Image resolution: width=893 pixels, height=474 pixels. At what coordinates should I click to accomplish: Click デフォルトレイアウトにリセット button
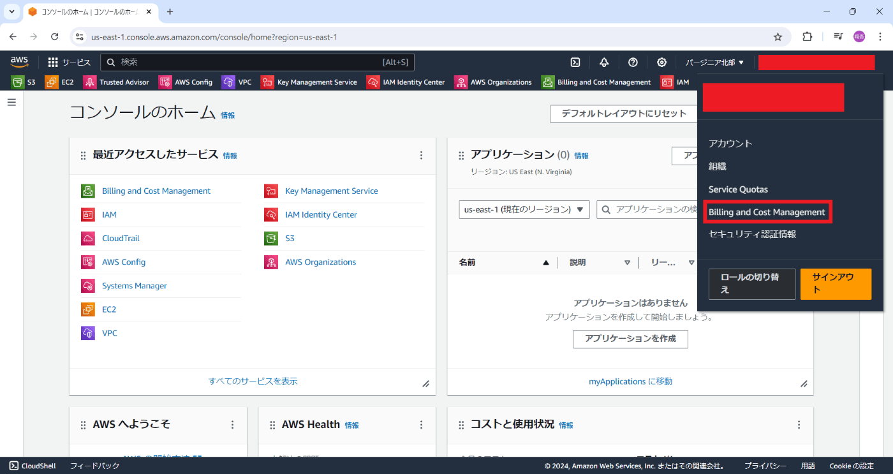pyautogui.click(x=624, y=114)
